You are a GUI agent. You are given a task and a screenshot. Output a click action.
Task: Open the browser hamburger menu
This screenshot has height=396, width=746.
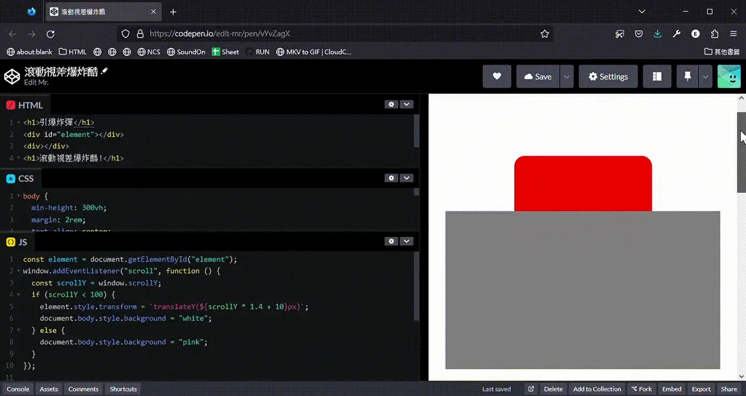(x=734, y=34)
